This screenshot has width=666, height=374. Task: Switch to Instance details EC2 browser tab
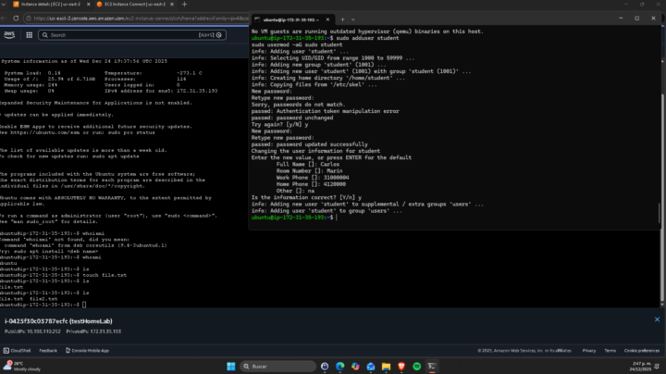[x=48, y=6]
